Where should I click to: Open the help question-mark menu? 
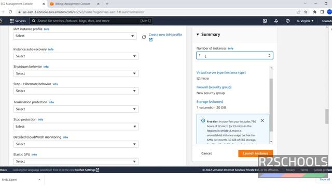coord(287,21)
